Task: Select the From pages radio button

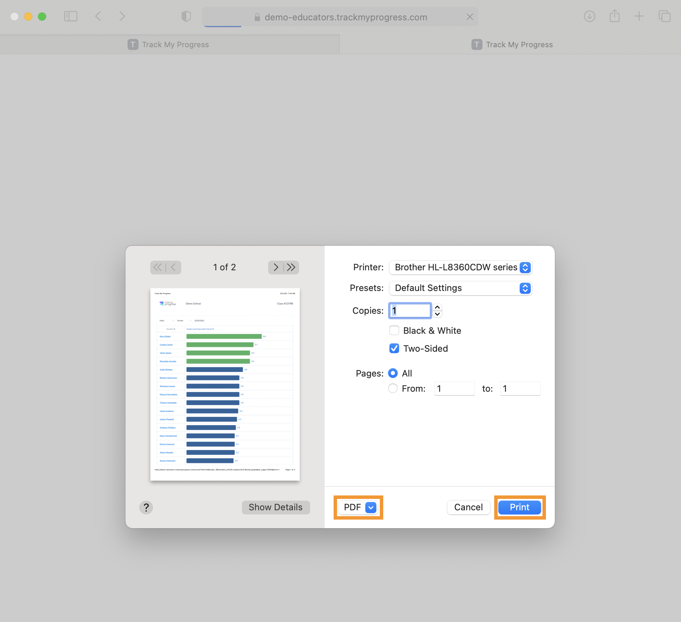Action: (x=393, y=388)
